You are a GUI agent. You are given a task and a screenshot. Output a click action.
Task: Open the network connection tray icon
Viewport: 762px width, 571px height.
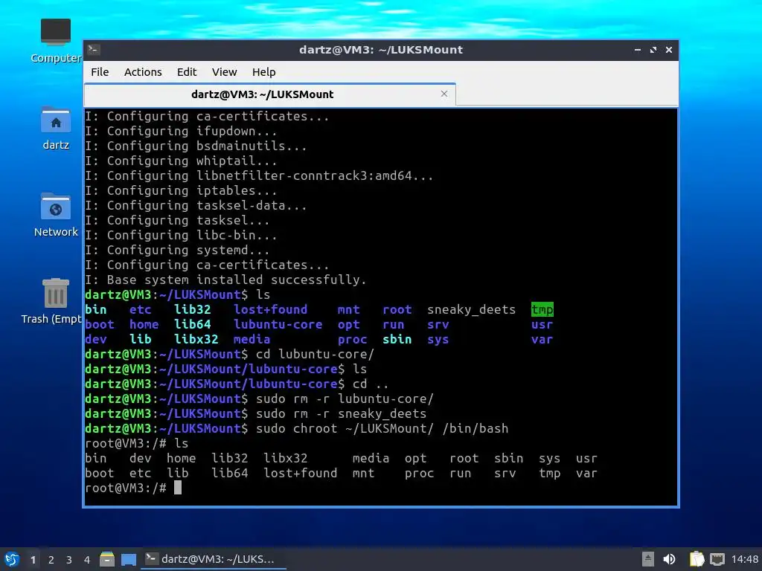(717, 559)
